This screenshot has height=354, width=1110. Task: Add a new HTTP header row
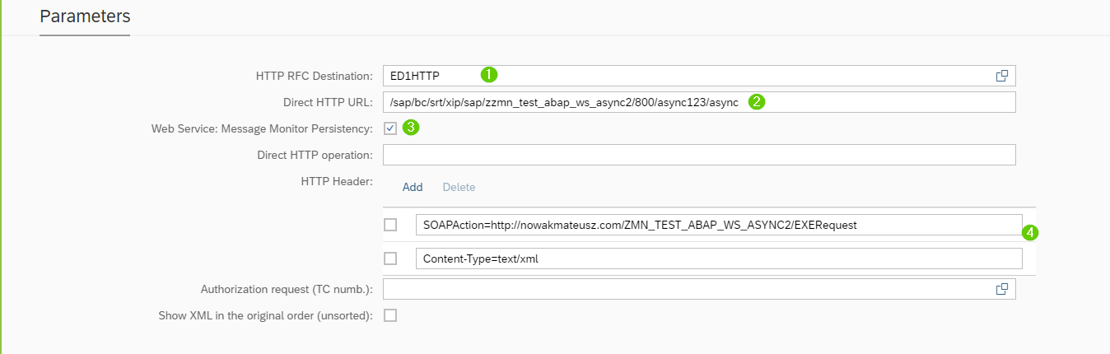point(413,187)
